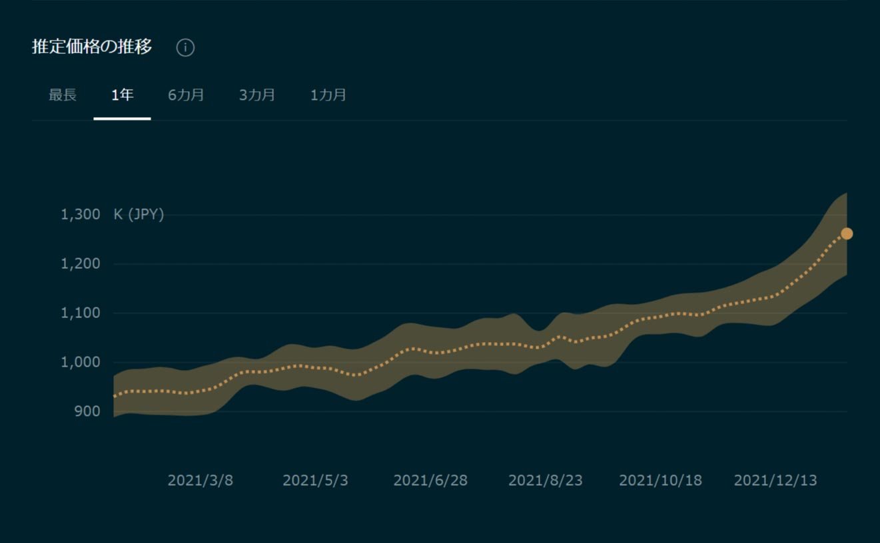Click the info icon beside 推定価格の推移
The image size is (880, 543).
point(185,48)
